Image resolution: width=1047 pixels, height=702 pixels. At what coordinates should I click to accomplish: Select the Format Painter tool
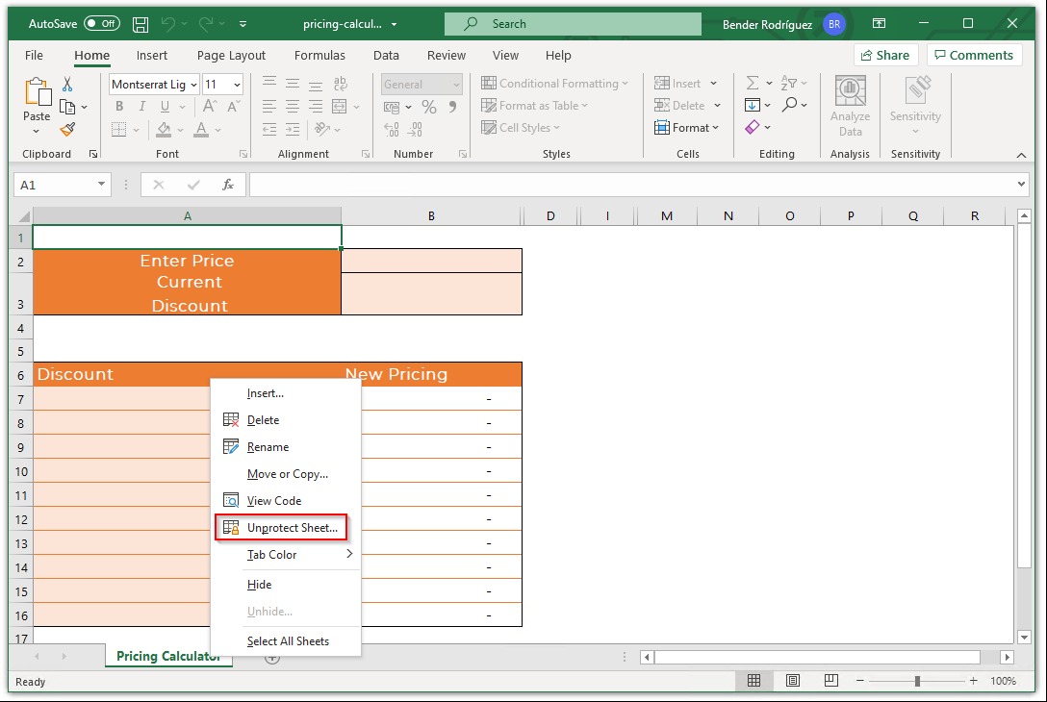(x=65, y=129)
